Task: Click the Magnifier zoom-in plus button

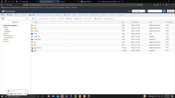Action: (x=11, y=94)
